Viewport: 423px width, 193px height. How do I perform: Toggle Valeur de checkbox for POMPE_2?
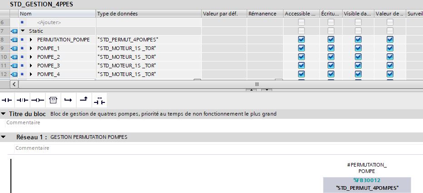click(x=390, y=57)
